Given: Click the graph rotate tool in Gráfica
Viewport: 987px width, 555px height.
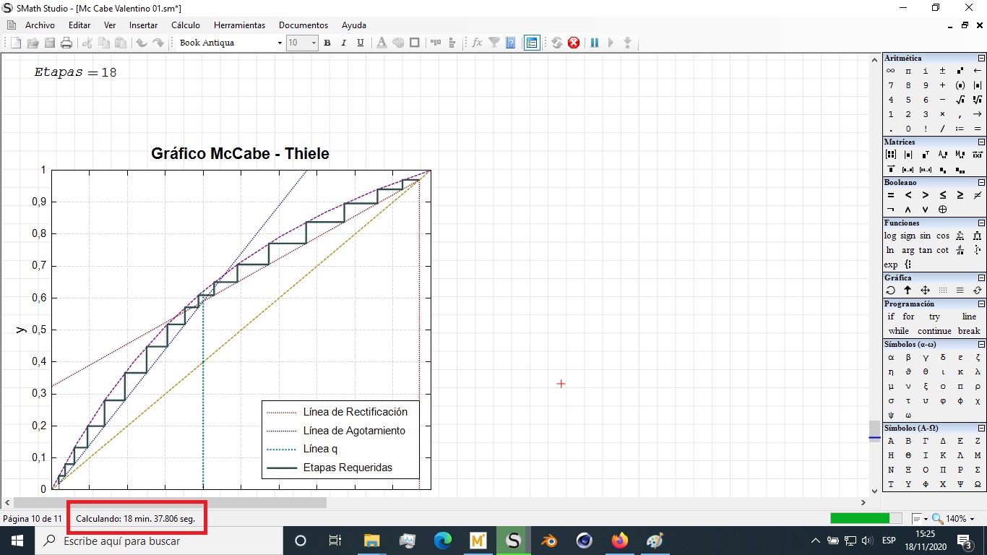Looking at the screenshot, I should [x=891, y=290].
